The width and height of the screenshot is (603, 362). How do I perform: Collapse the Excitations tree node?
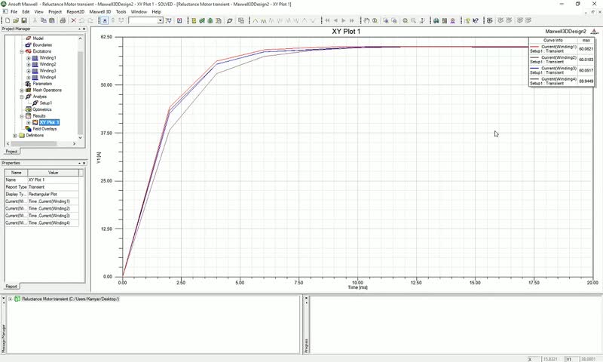tap(22, 51)
